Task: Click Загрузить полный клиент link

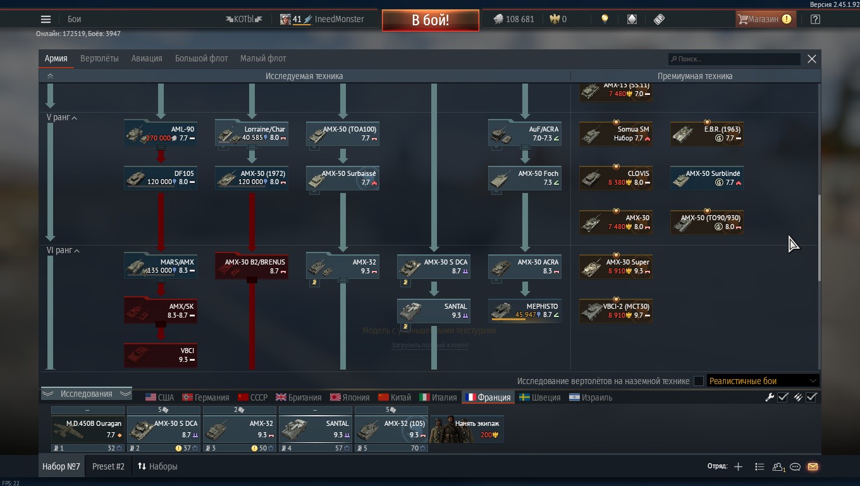Action: coord(430,346)
